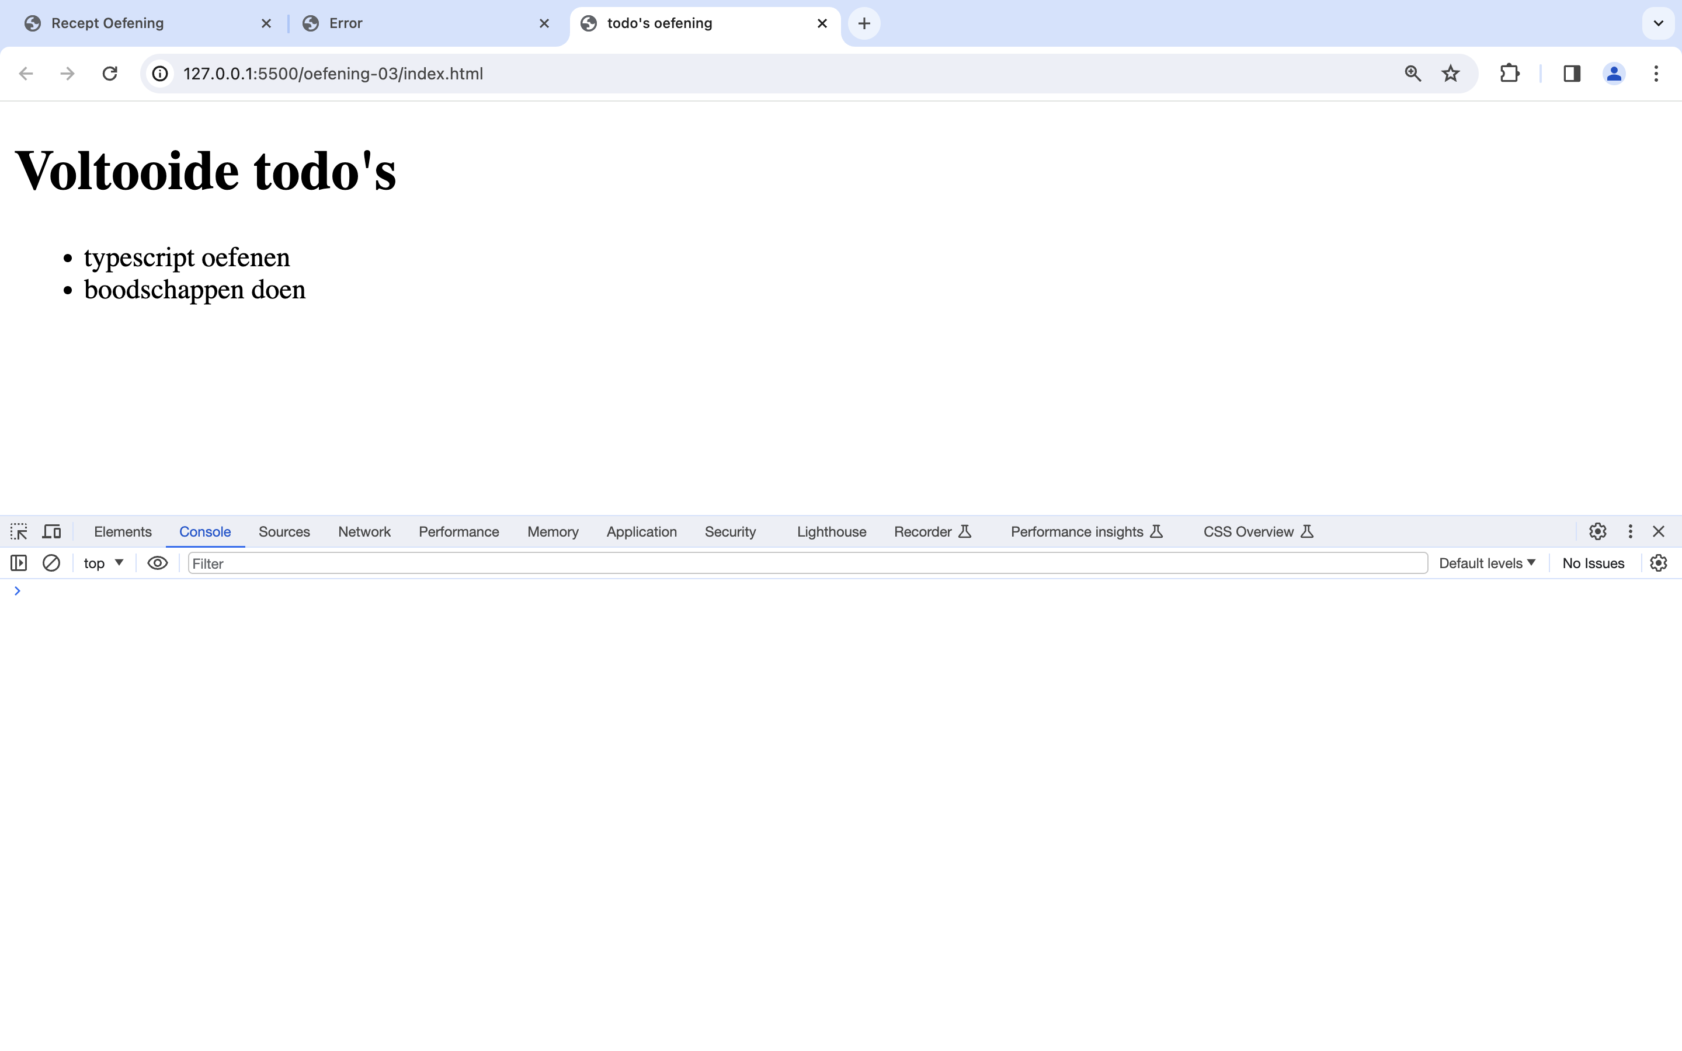Activate the inspect element picker icon
This screenshot has height=1051, width=1682.
19,532
